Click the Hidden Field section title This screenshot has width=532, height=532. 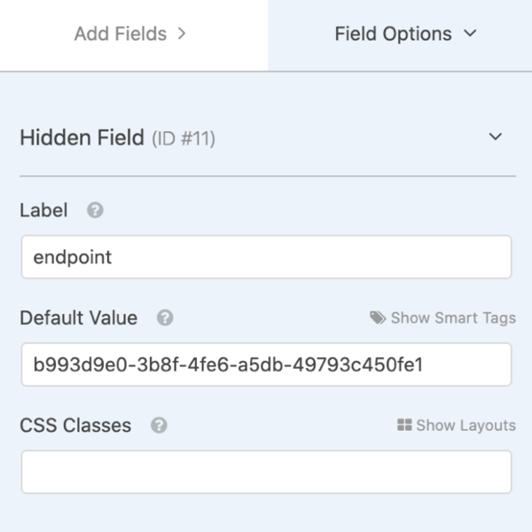coord(82,137)
